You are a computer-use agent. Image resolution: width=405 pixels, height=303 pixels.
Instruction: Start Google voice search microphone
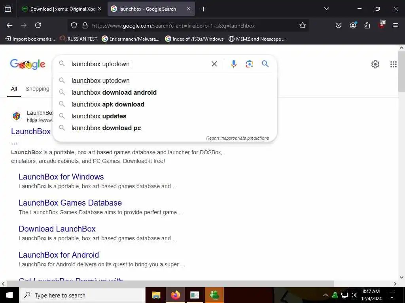tap(233, 64)
